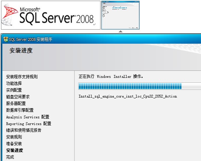This screenshot has width=201, height=161.
Task: Select the 安装程序支持规则 step
Action: pos(22,77)
